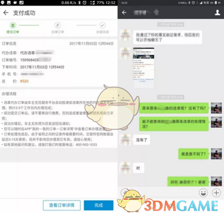Image resolution: width=224 pixels, height=216 pixels.
Task: Select the 办理完成 checkmark step icon
Action: click(103, 25)
